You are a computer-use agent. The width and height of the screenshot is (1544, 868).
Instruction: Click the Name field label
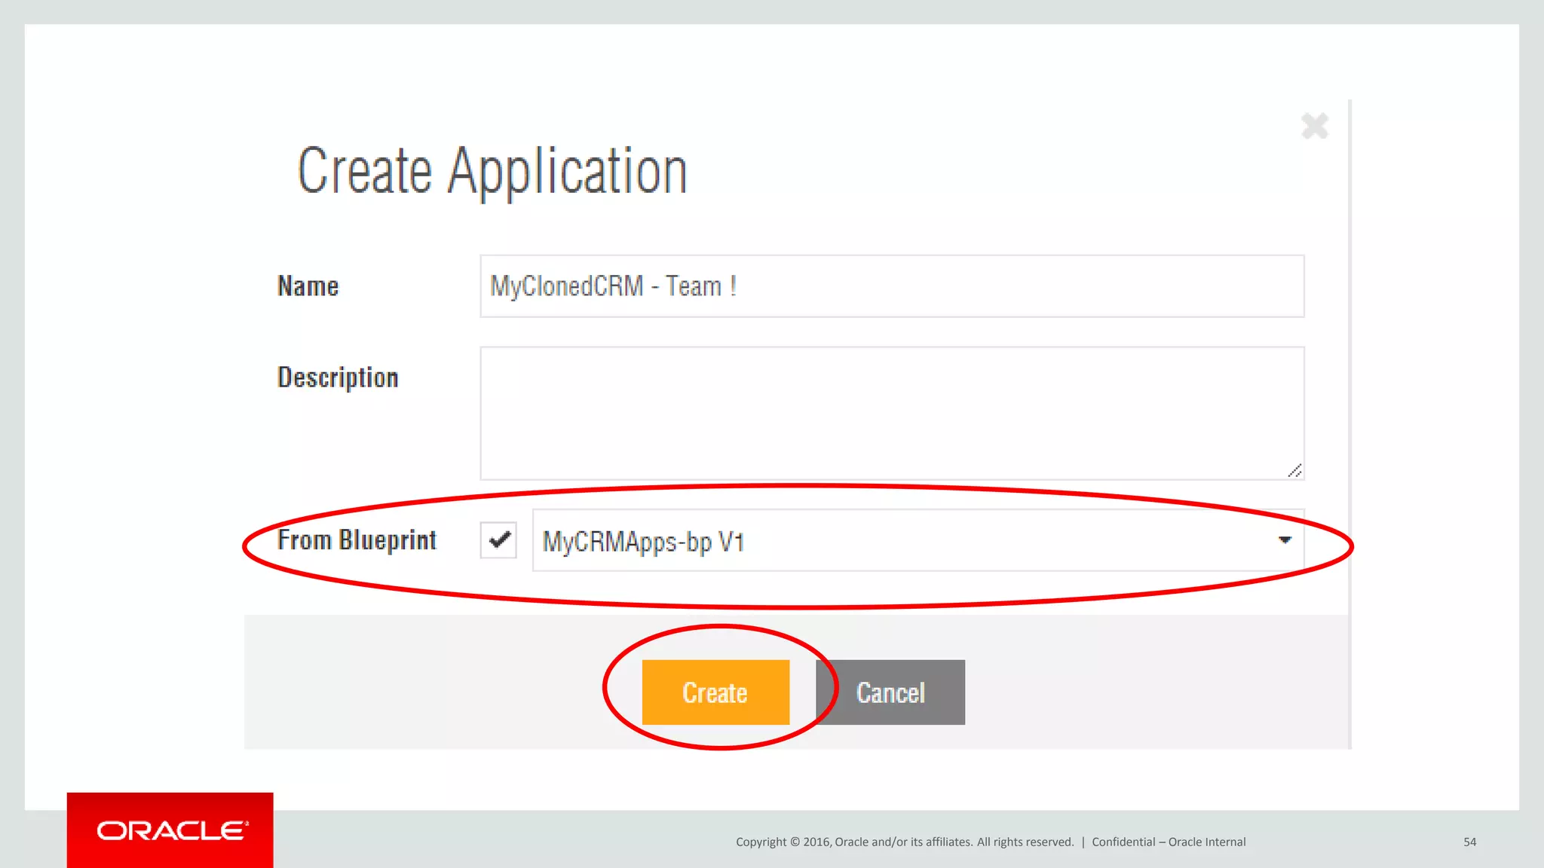click(x=308, y=286)
